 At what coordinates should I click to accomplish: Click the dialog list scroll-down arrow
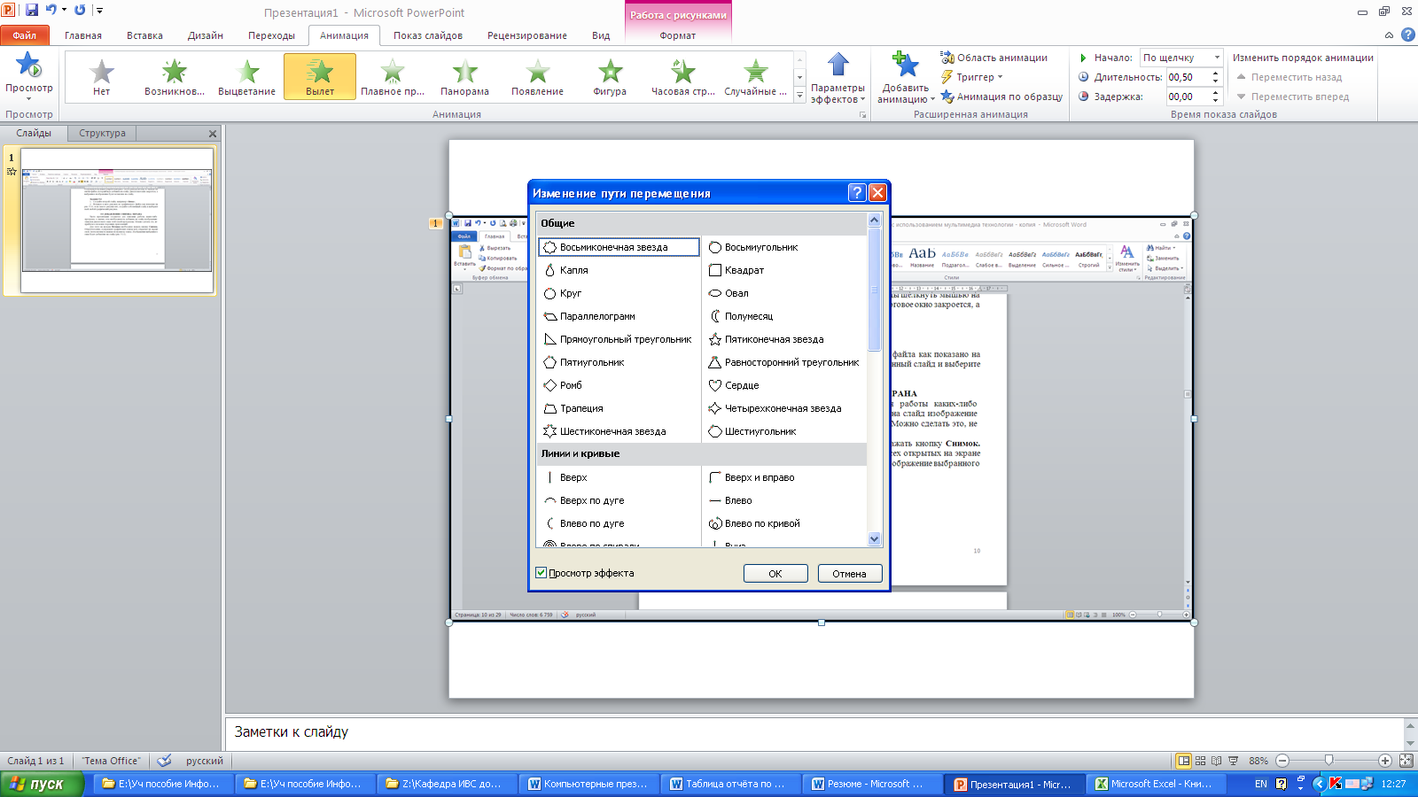874,538
